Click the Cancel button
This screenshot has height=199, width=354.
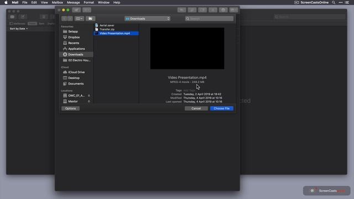pyautogui.click(x=196, y=108)
